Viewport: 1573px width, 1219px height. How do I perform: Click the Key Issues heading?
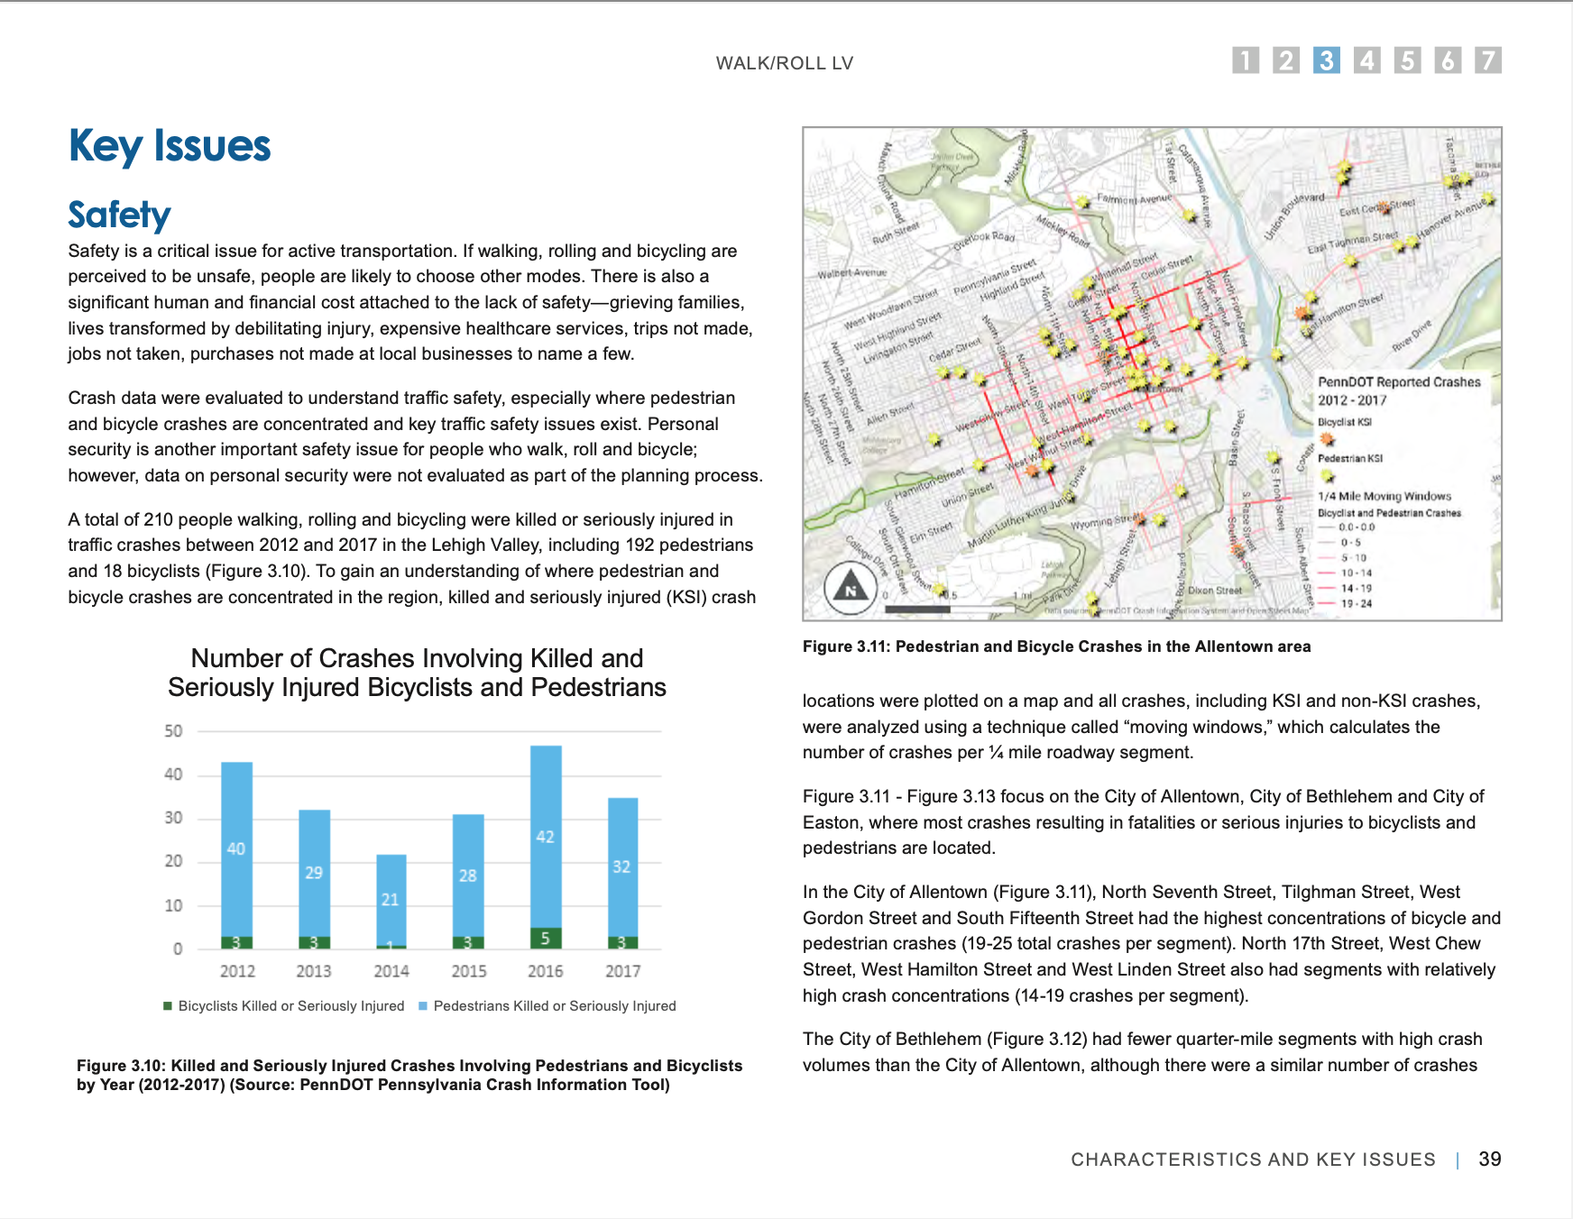click(170, 146)
